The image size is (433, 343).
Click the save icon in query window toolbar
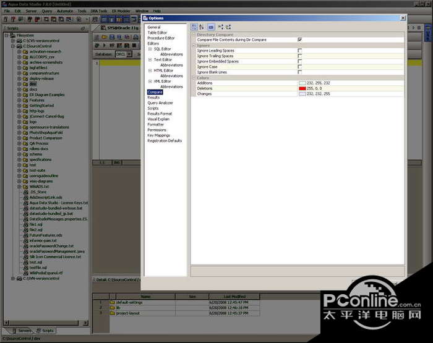click(112, 37)
